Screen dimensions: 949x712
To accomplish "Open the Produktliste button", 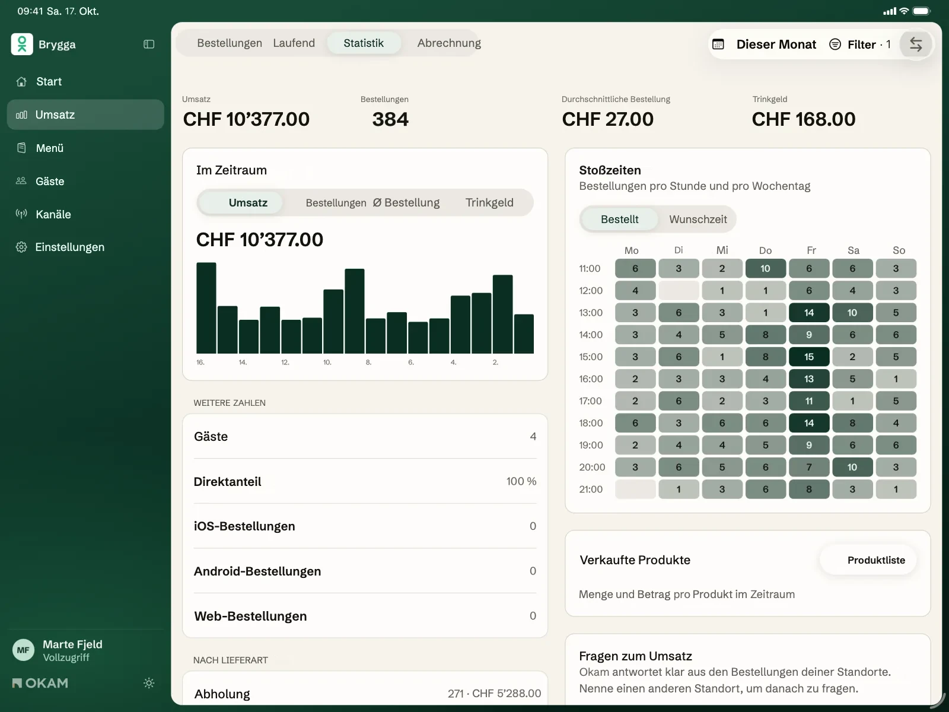I will point(869,560).
